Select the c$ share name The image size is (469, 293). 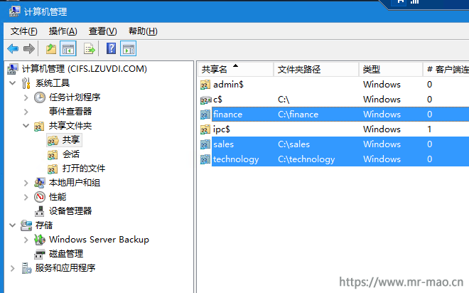217,100
